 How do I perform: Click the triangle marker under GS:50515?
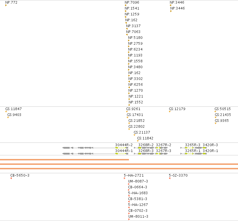[215, 112]
